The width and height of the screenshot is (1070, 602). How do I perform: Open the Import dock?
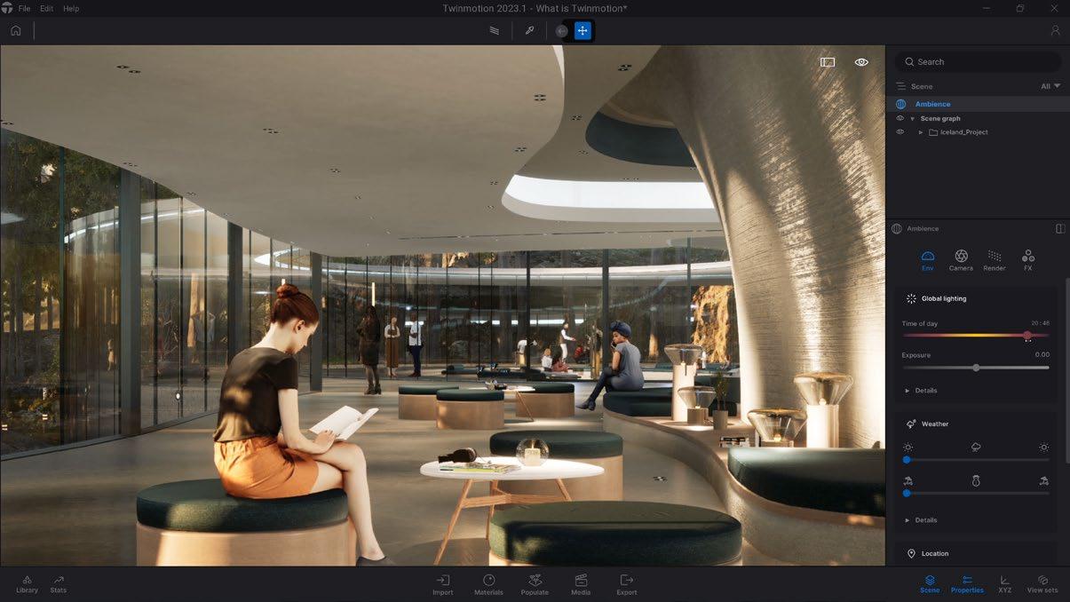[442, 585]
